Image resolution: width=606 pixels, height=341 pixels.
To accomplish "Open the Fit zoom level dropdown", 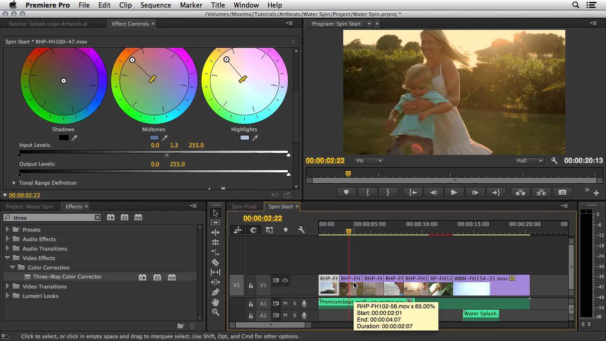I will [x=369, y=161].
